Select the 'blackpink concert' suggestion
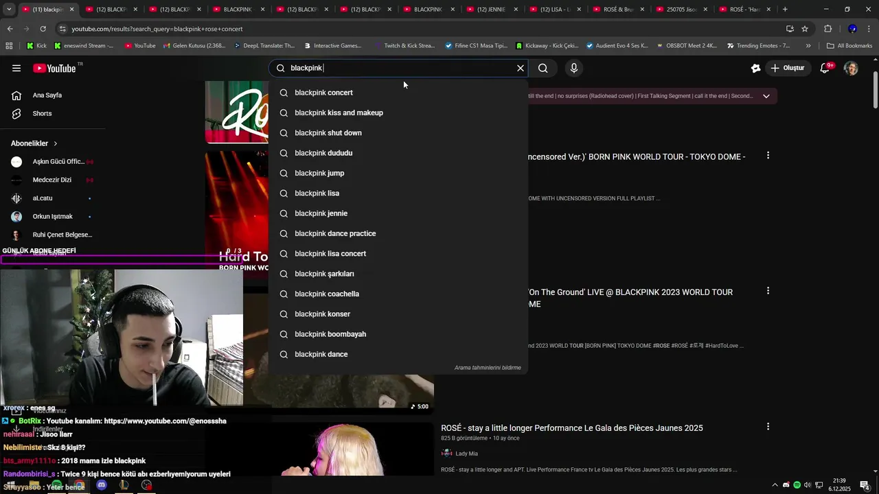The image size is (879, 494). [x=398, y=93]
